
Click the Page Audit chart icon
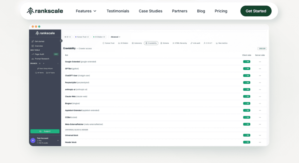point(33,54)
